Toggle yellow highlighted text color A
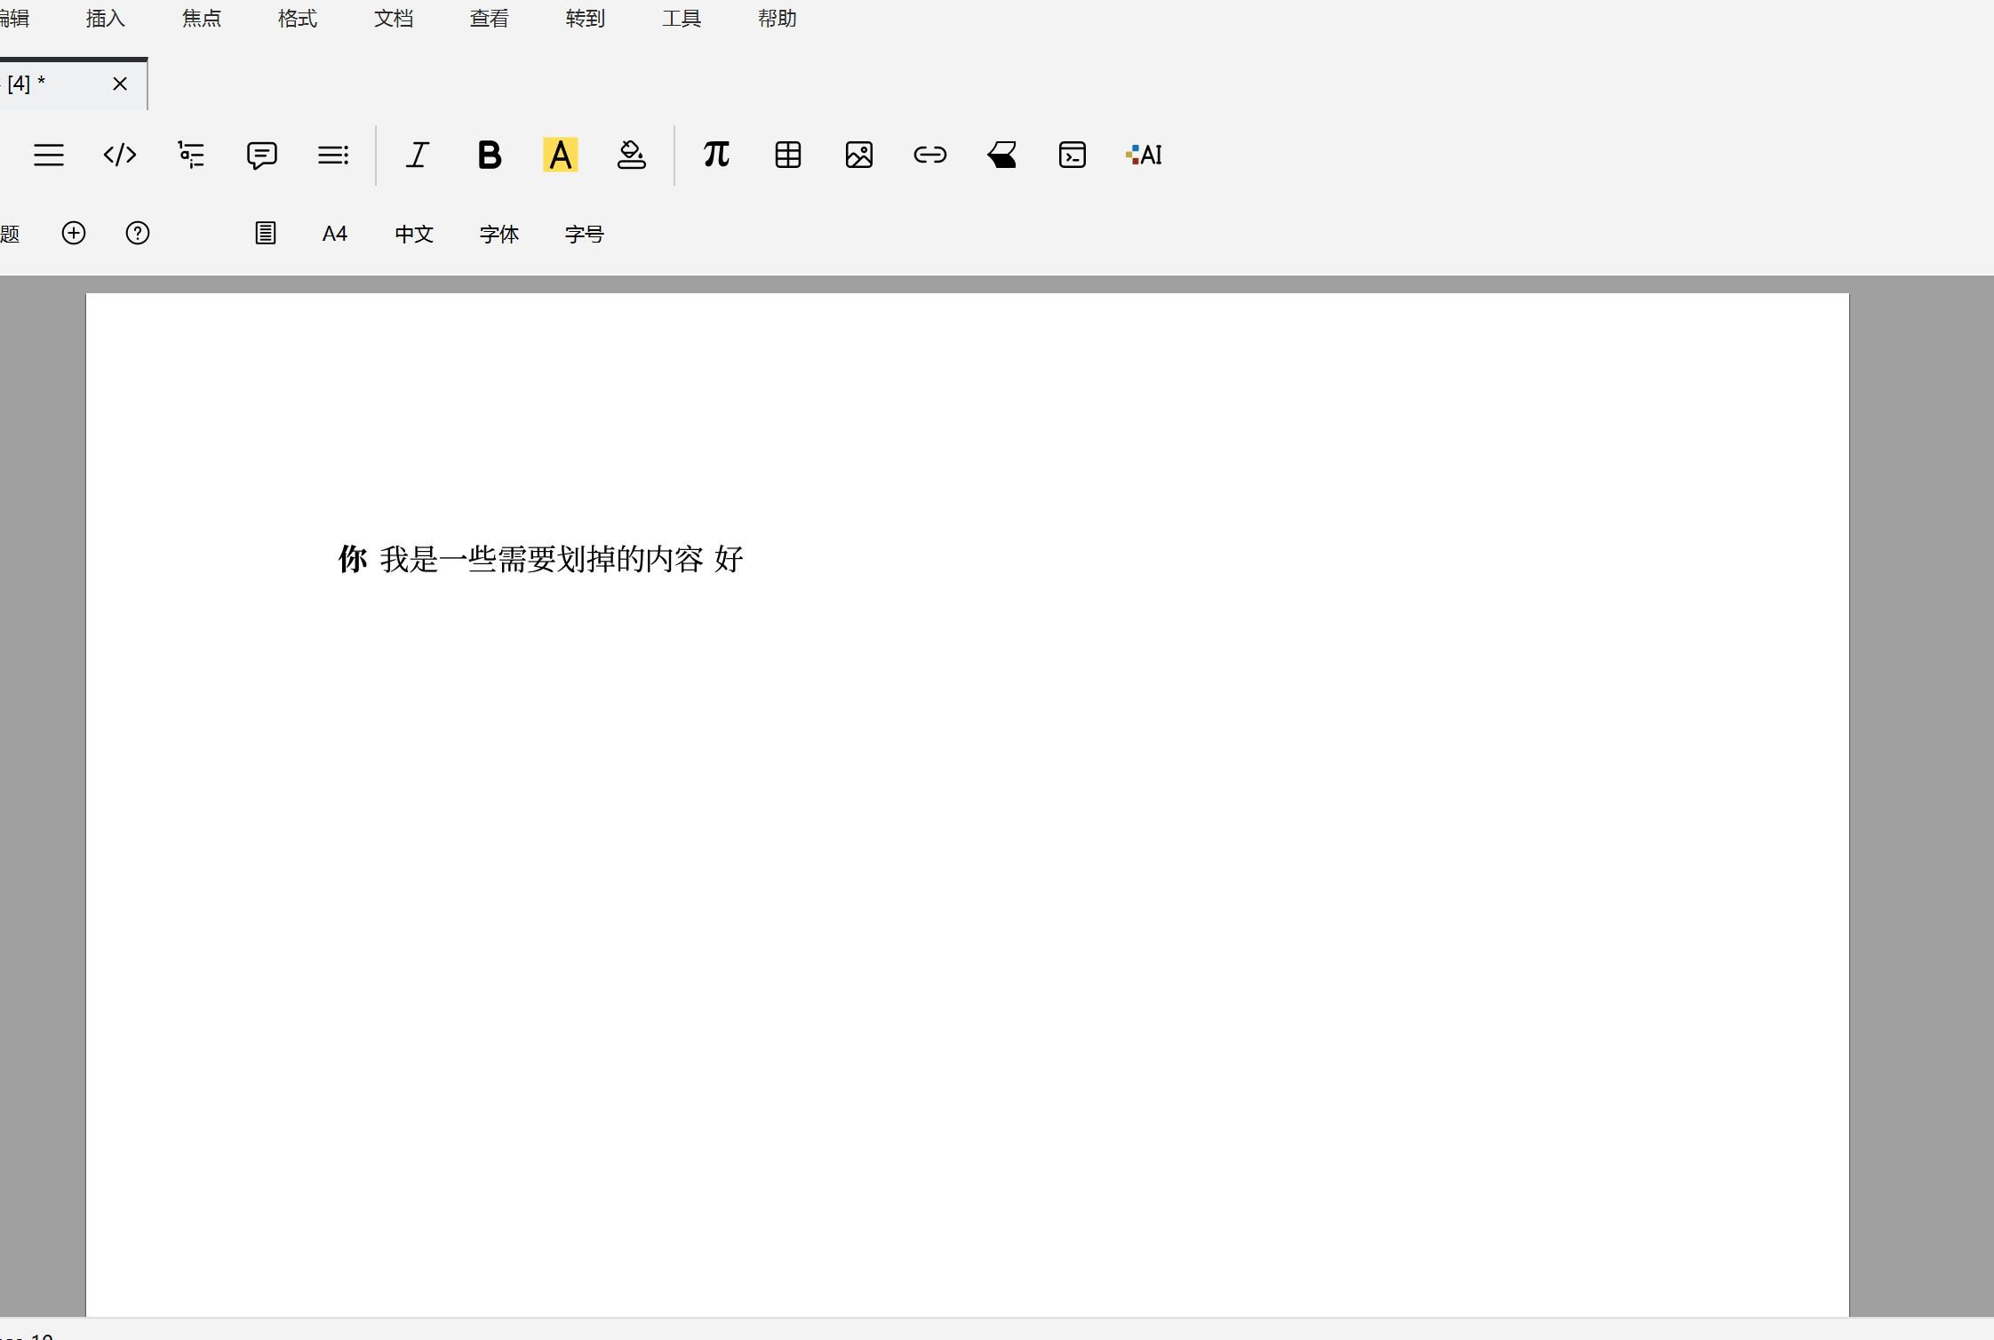1994x1340 pixels. click(560, 156)
